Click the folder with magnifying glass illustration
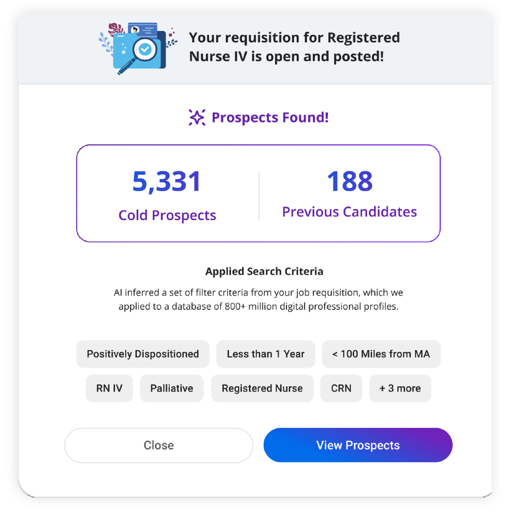 coord(137,49)
